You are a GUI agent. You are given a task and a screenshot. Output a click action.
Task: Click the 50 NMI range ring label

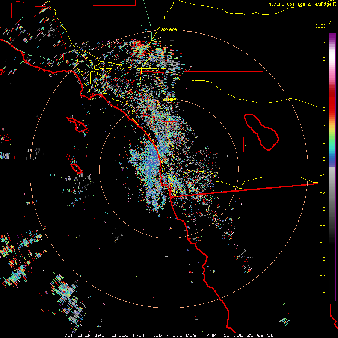[x=169, y=100]
